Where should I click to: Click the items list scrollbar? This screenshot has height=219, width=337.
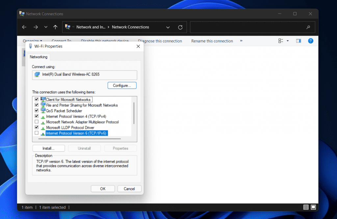[134, 113]
